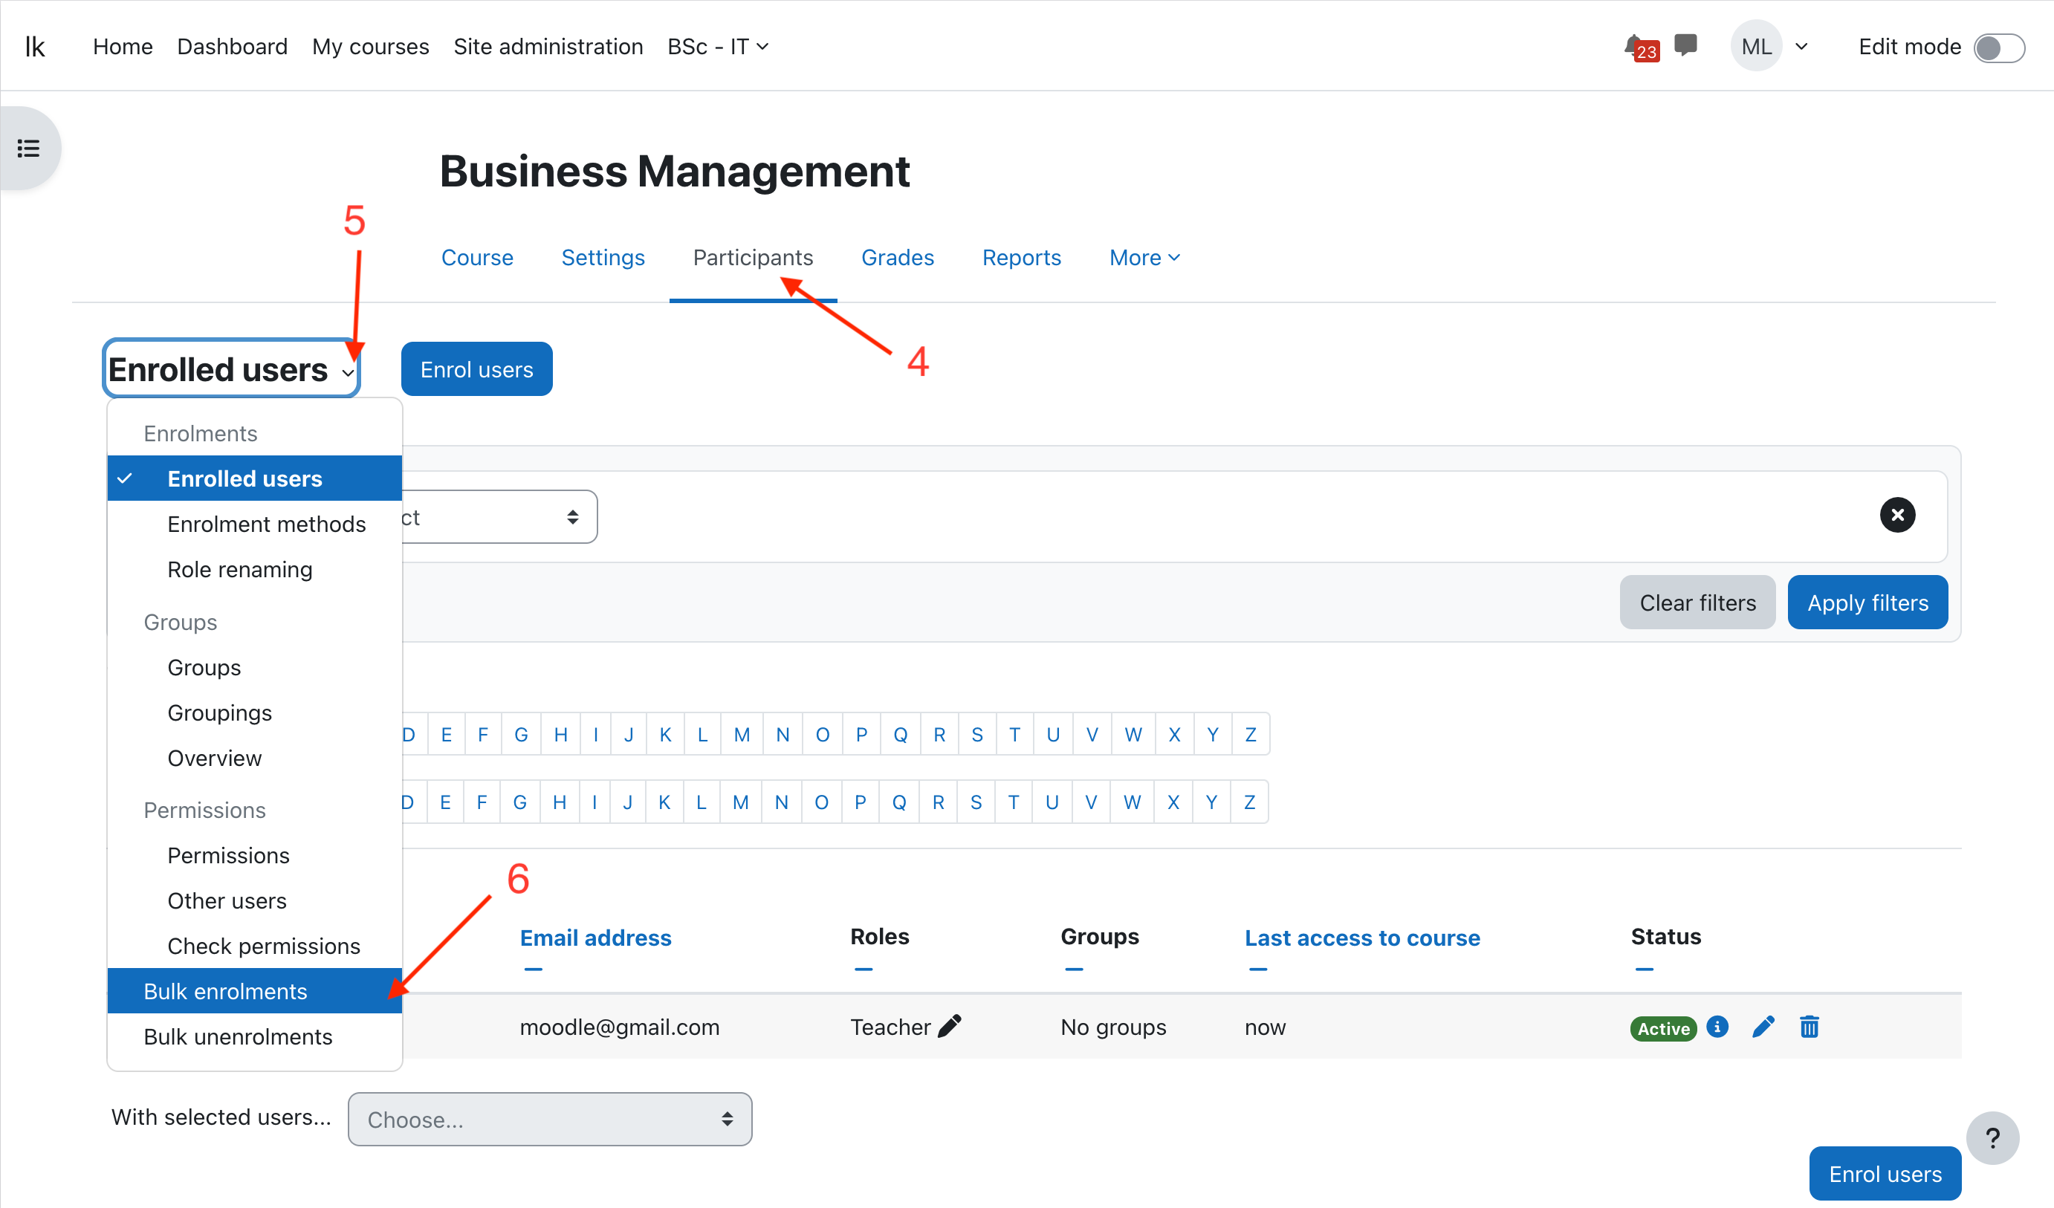Click the trash unenrol icon

click(x=1809, y=1026)
